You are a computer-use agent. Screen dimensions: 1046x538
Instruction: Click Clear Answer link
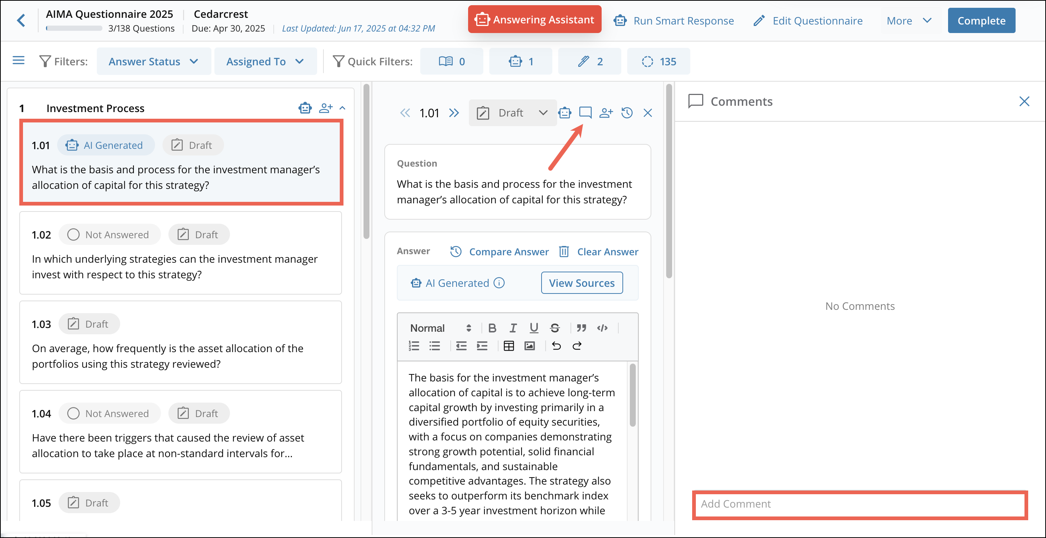point(598,251)
